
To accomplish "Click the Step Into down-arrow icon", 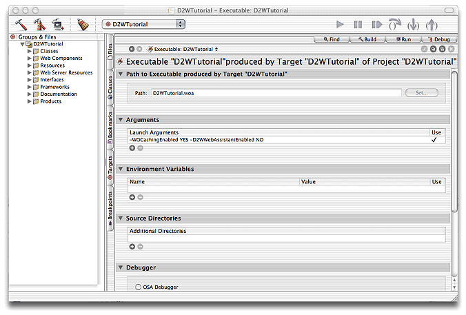I will pos(413,24).
